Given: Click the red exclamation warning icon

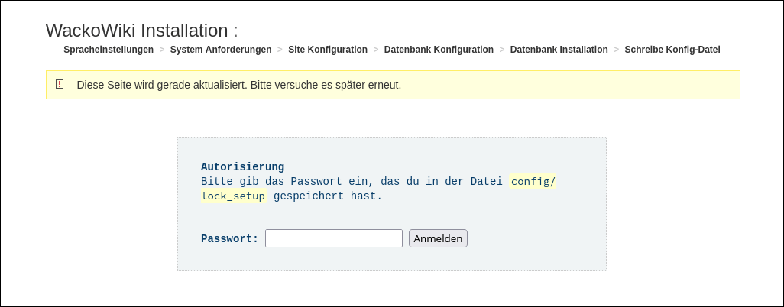Looking at the screenshot, I should pos(60,85).
